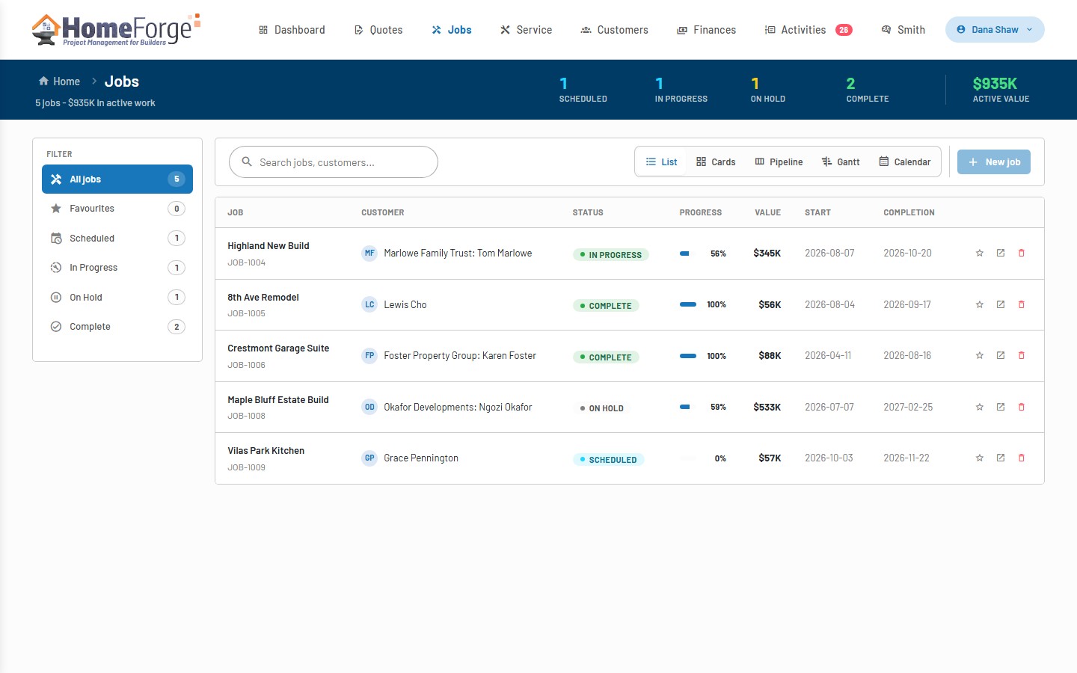Open Crestmont Garage Suite external link icon
This screenshot has height=673, width=1077.
click(1001, 355)
